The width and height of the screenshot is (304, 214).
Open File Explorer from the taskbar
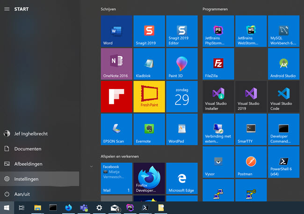[x=37, y=208]
